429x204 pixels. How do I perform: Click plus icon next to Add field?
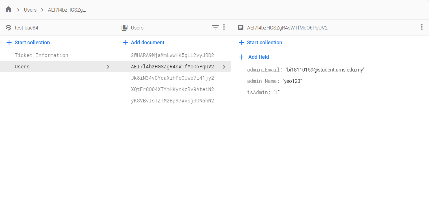pos(241,57)
